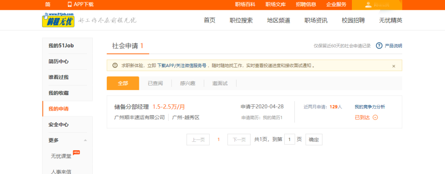This screenshot has width=445, height=174.
Task: Click the user avatar in top bar
Action: point(368,5)
